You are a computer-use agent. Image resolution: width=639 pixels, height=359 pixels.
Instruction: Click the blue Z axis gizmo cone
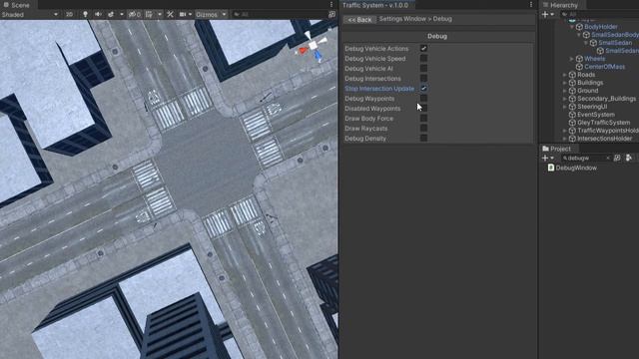tap(319, 56)
